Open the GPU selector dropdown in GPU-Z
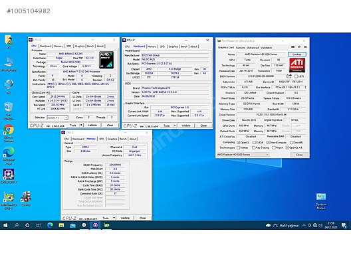 pos(243,155)
